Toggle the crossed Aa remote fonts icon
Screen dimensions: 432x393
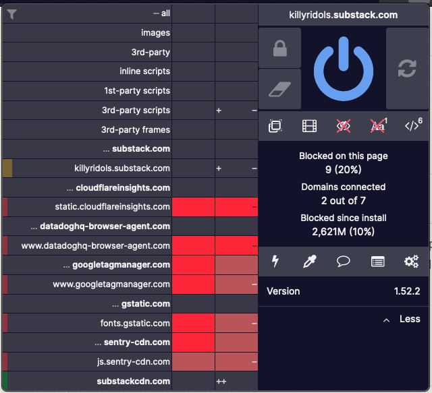click(378, 126)
